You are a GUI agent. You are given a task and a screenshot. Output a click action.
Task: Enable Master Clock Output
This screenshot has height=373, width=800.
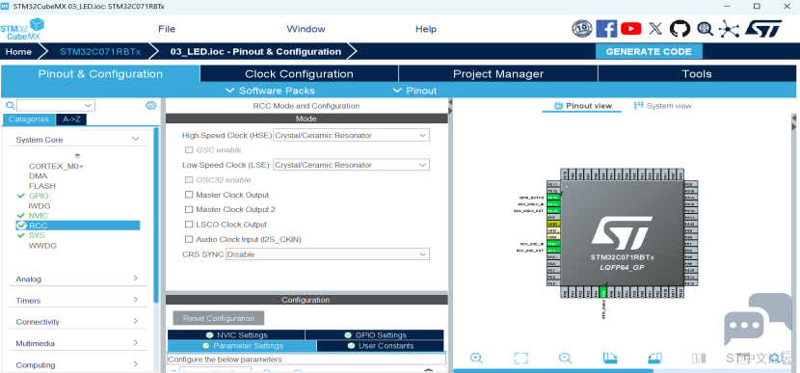(189, 195)
